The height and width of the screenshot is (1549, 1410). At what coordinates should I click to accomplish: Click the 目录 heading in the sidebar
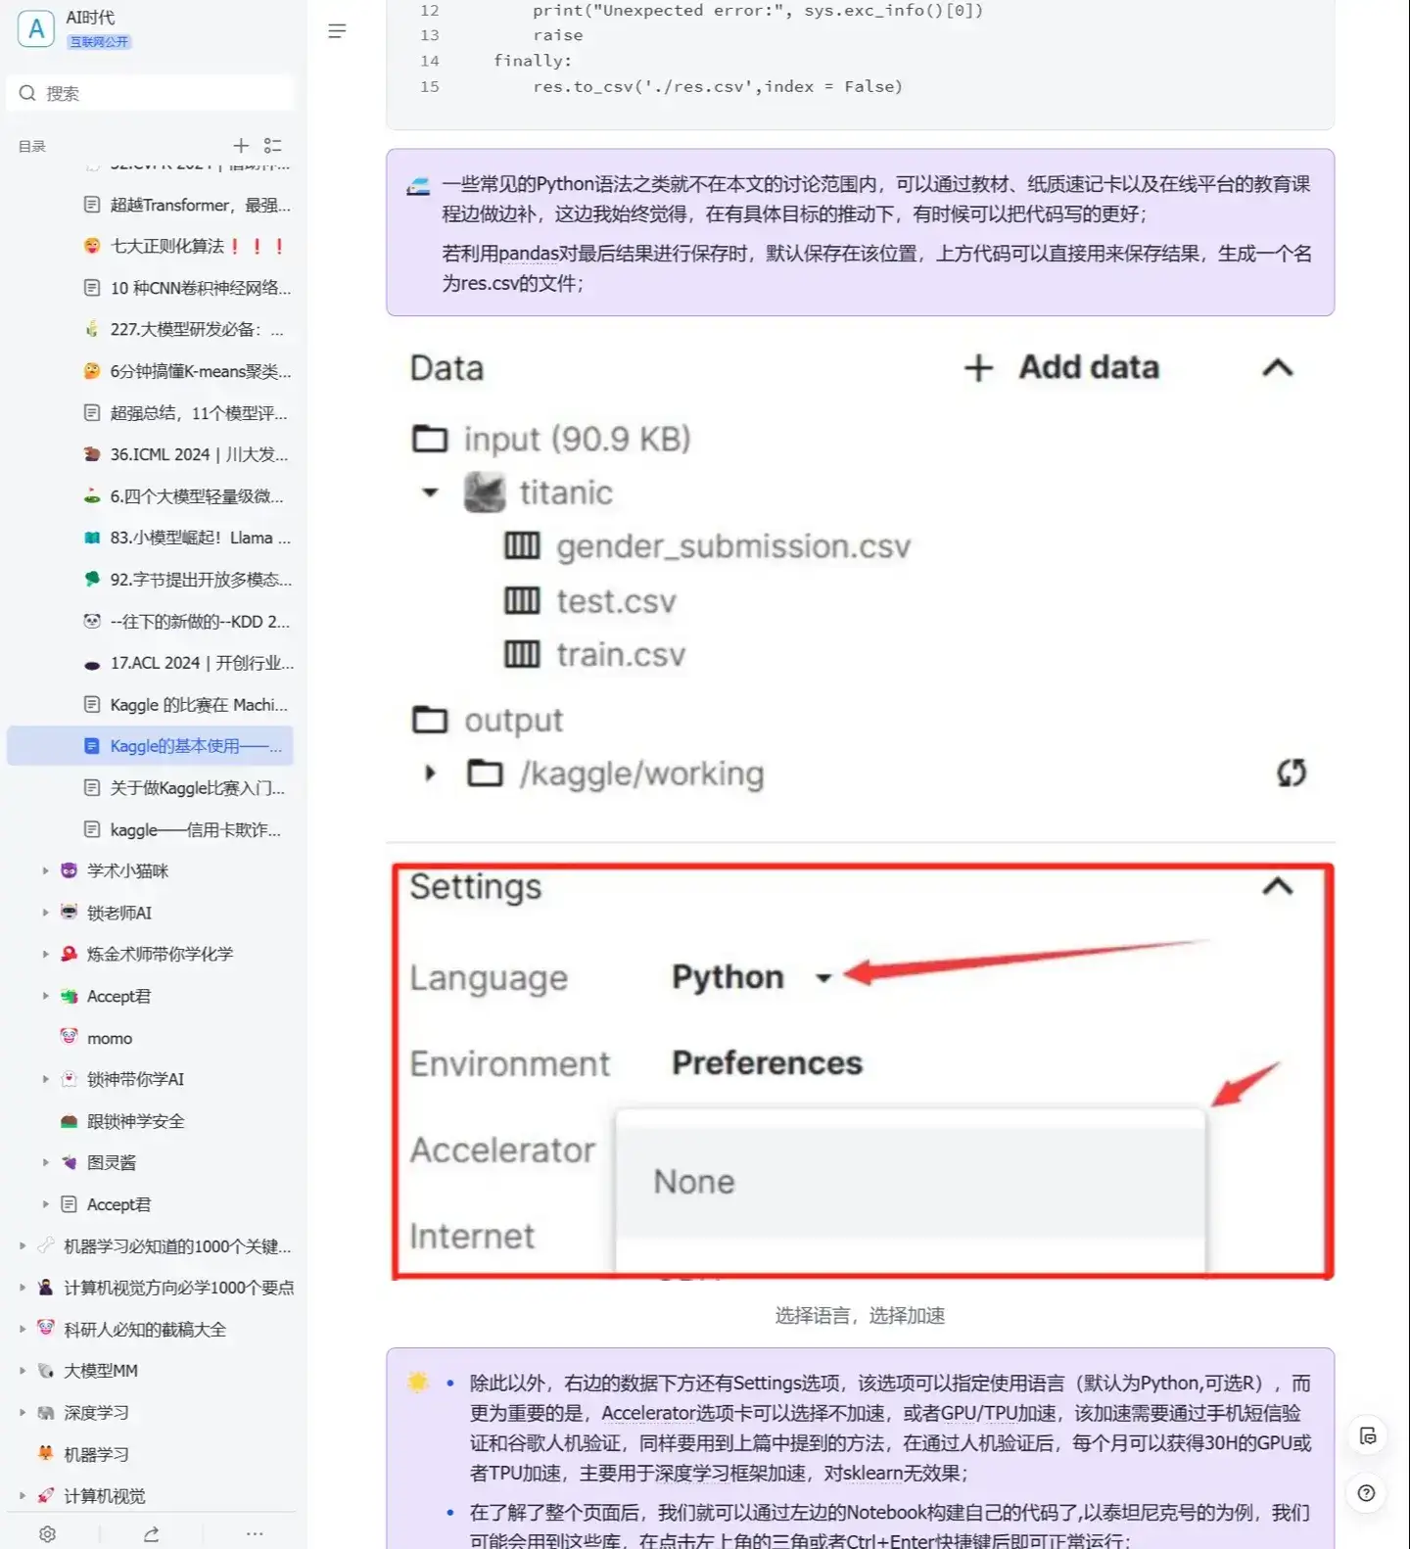point(32,146)
